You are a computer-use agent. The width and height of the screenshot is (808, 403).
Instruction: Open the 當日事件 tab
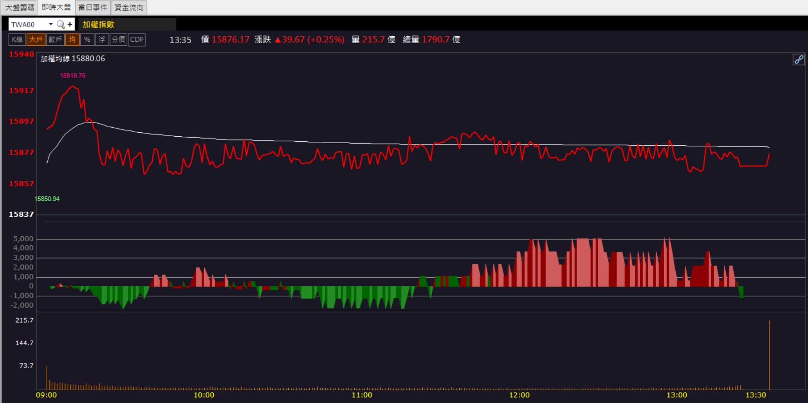93,7
